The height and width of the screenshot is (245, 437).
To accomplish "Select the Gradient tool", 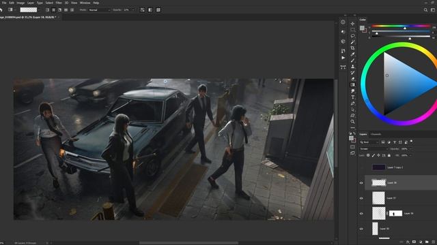I will point(352,85).
